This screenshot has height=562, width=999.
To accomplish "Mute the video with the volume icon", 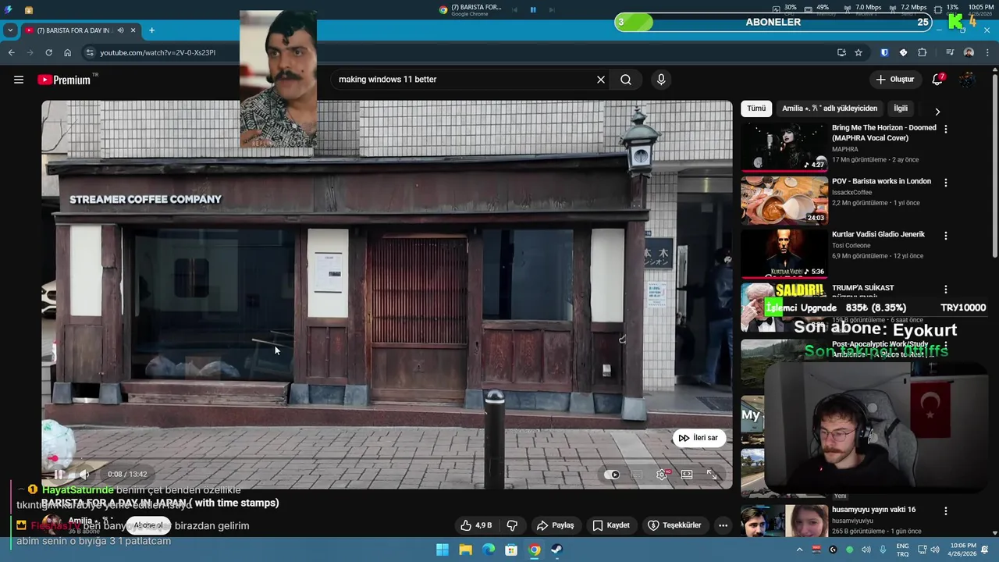I will [84, 474].
